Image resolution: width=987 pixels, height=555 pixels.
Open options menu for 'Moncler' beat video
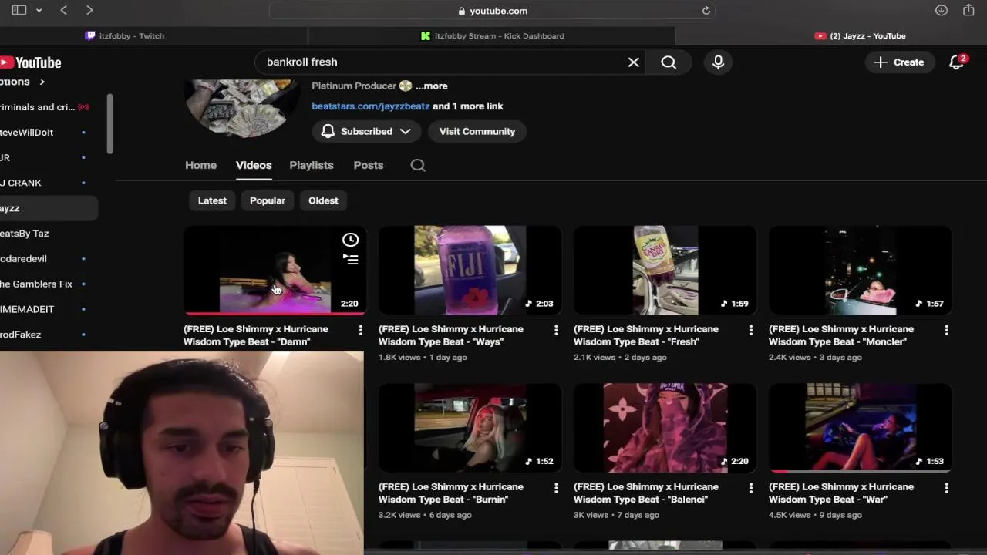tap(946, 330)
